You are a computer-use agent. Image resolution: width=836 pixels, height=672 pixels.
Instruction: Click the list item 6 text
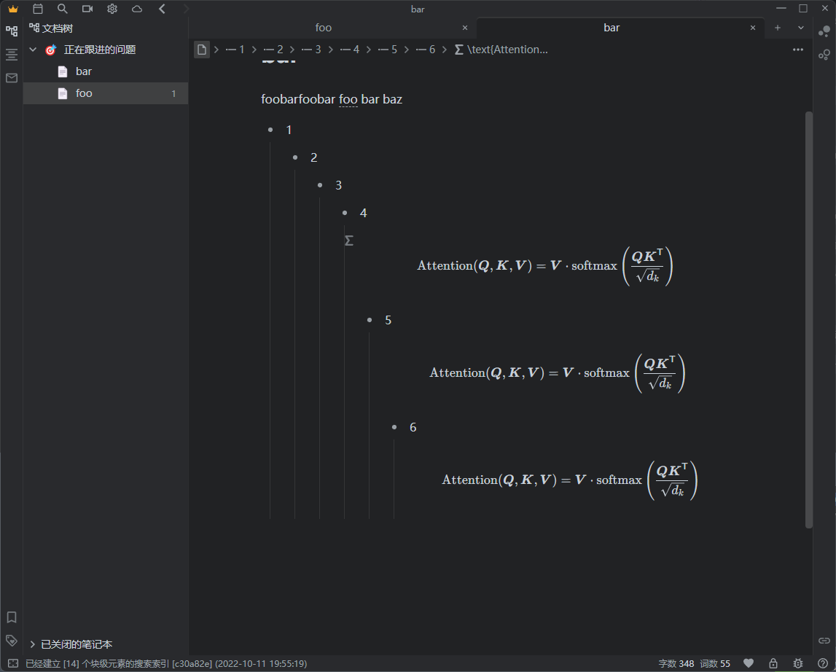(x=413, y=427)
